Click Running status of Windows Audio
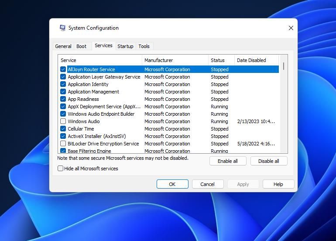The width and height of the screenshot is (336, 241). [x=219, y=121]
